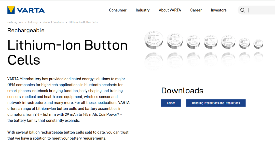Go to varta-ag.com breadcrumb link

[15, 22]
